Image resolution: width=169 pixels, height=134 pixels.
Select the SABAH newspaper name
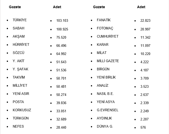18,28
